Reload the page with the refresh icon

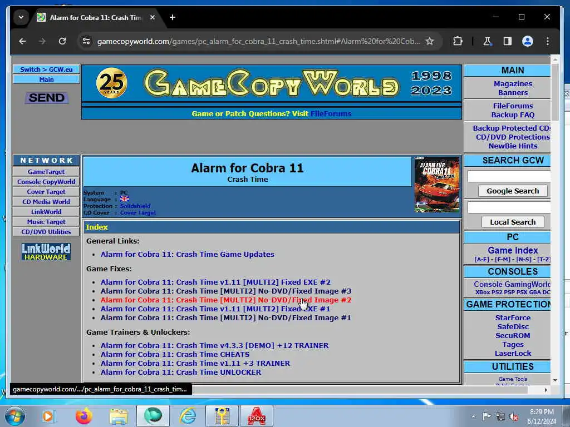coord(62,41)
